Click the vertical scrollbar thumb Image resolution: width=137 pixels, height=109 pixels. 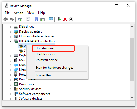132,59
